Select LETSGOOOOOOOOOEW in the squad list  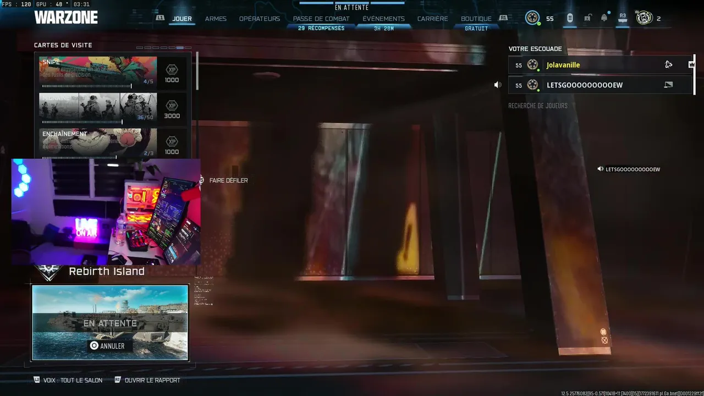[x=600, y=85]
